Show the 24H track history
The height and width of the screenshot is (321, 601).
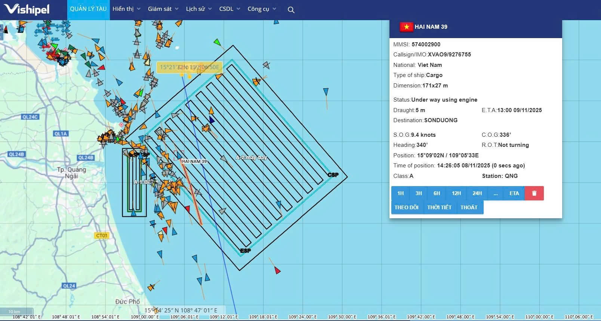click(x=477, y=193)
